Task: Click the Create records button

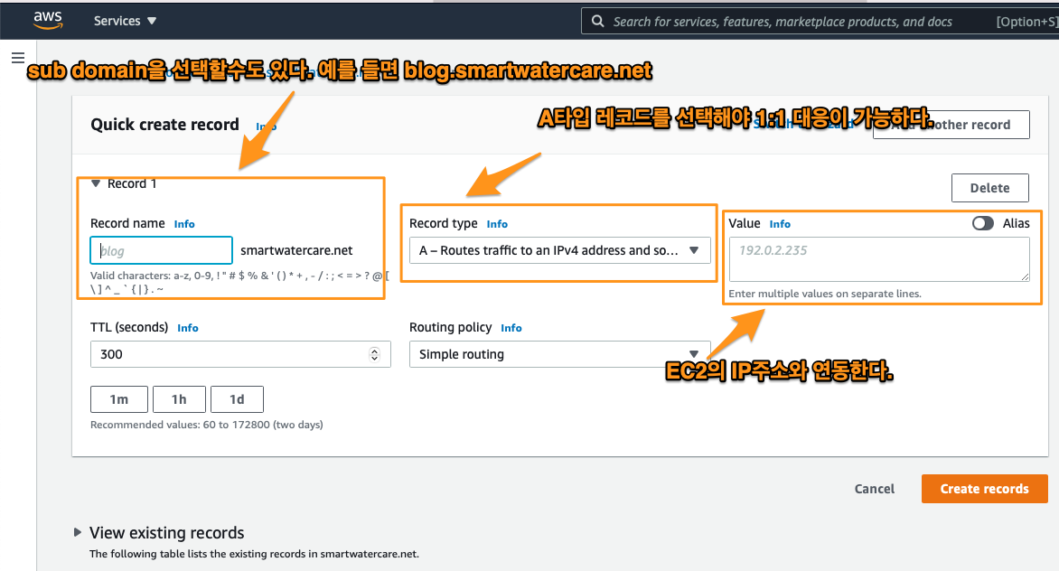Action: point(984,489)
